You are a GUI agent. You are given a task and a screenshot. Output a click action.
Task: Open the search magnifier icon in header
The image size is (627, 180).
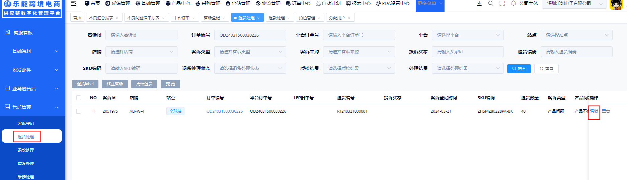click(x=491, y=3)
